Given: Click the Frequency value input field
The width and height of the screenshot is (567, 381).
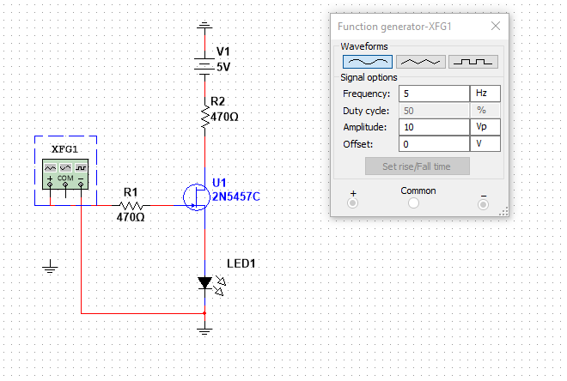Looking at the screenshot, I should (431, 94).
